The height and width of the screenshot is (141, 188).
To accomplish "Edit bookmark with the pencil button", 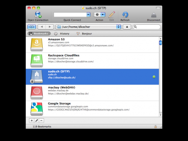I will tap(36, 121).
